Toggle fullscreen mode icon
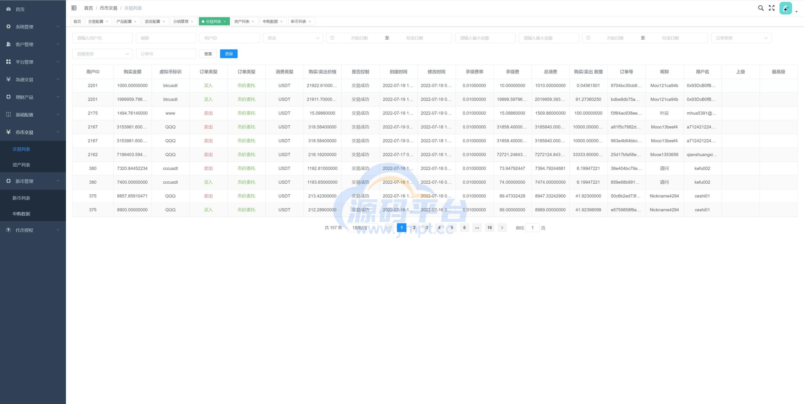 [x=772, y=8]
